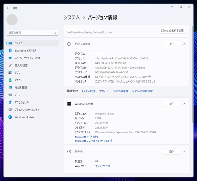197x181 pixels.
Task: Open Bluetooth とデバイス settings
Action: [33, 50]
